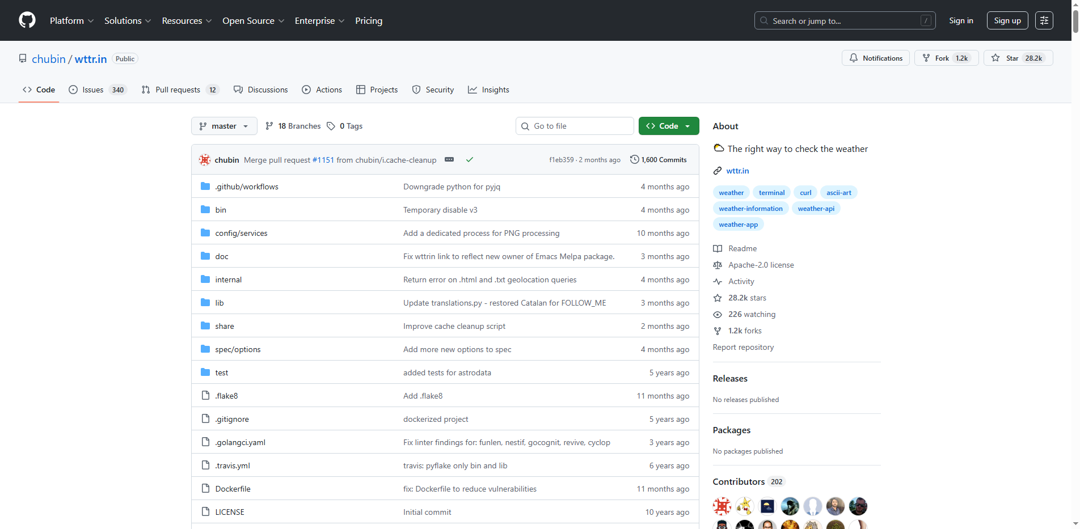Open .golangci.yaml file name
Screen dimensions: 1080x529
click(x=240, y=442)
